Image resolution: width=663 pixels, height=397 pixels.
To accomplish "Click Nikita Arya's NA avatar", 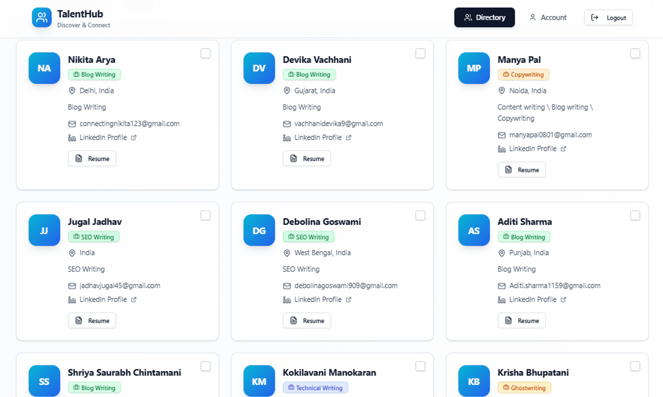I will click(x=44, y=68).
